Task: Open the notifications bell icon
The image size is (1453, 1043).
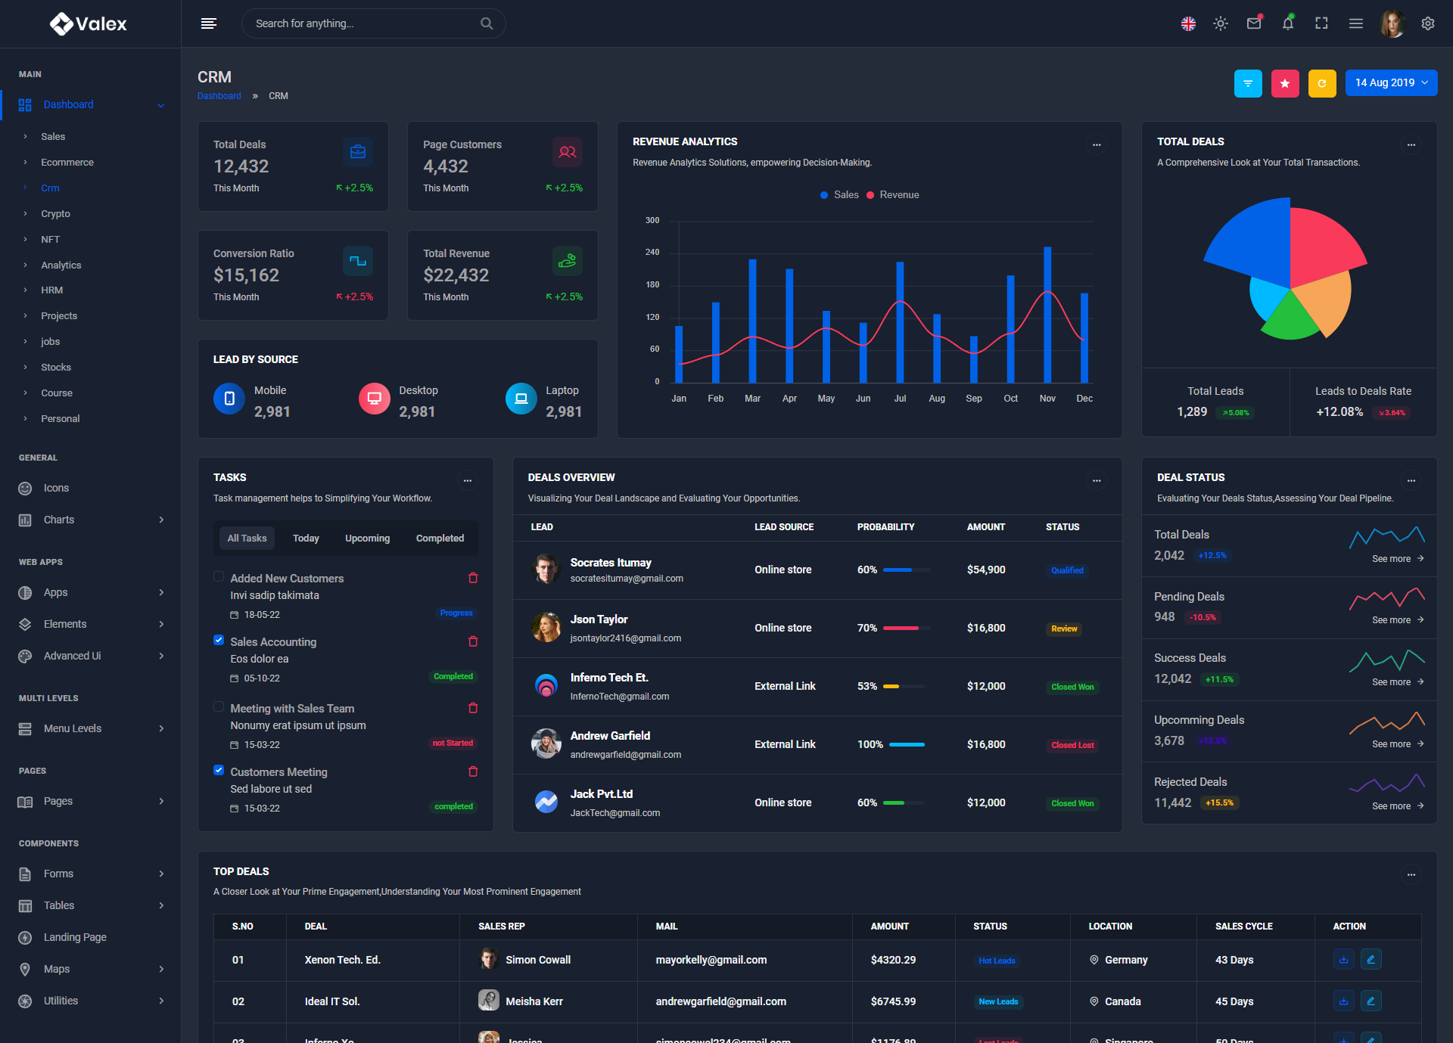Action: point(1287,23)
